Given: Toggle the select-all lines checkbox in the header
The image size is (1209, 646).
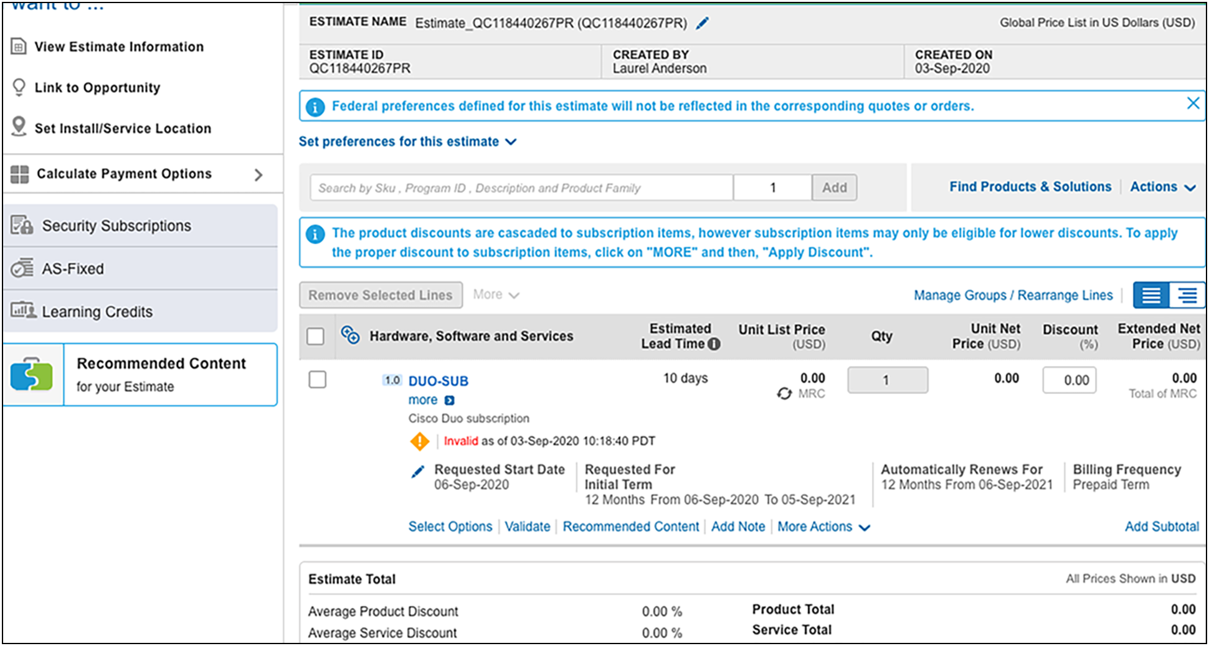Looking at the screenshot, I should click(316, 337).
